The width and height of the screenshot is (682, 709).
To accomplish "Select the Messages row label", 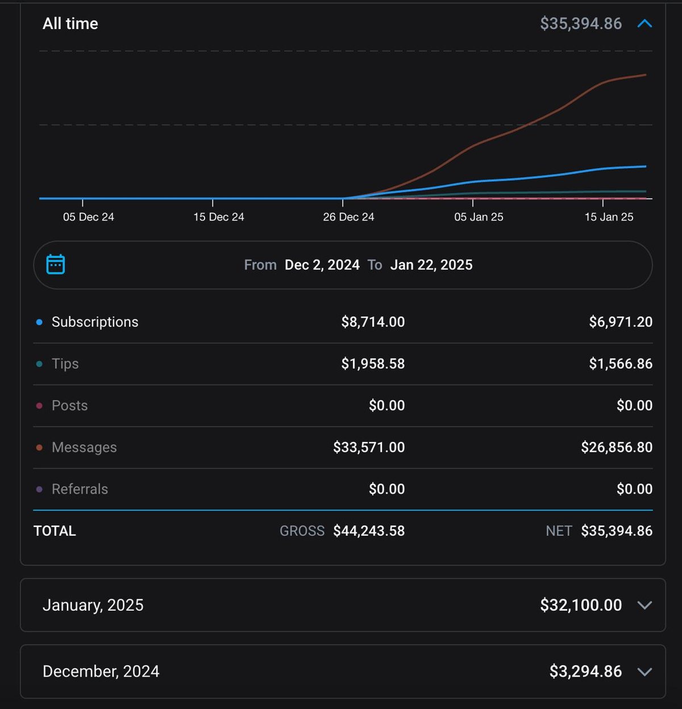I will pos(84,448).
